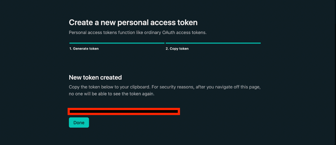Click the "no one will be able to see" line
The image size is (336, 145).
111,94
